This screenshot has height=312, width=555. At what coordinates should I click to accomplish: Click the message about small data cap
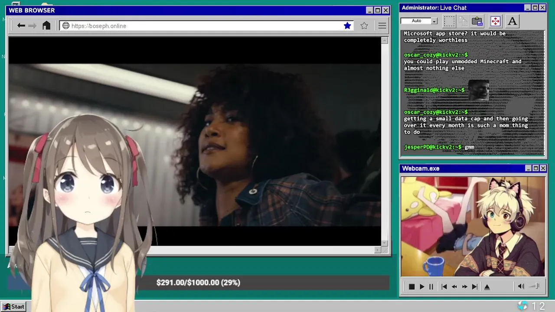466,125
